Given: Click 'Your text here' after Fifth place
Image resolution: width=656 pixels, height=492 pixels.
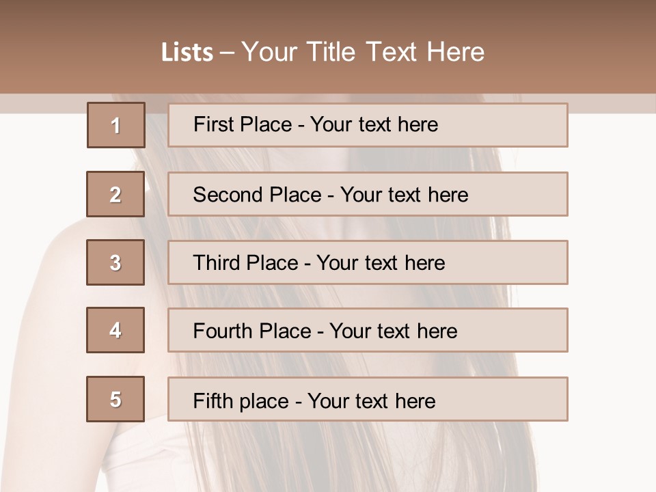Looking at the screenshot, I should tap(372, 401).
